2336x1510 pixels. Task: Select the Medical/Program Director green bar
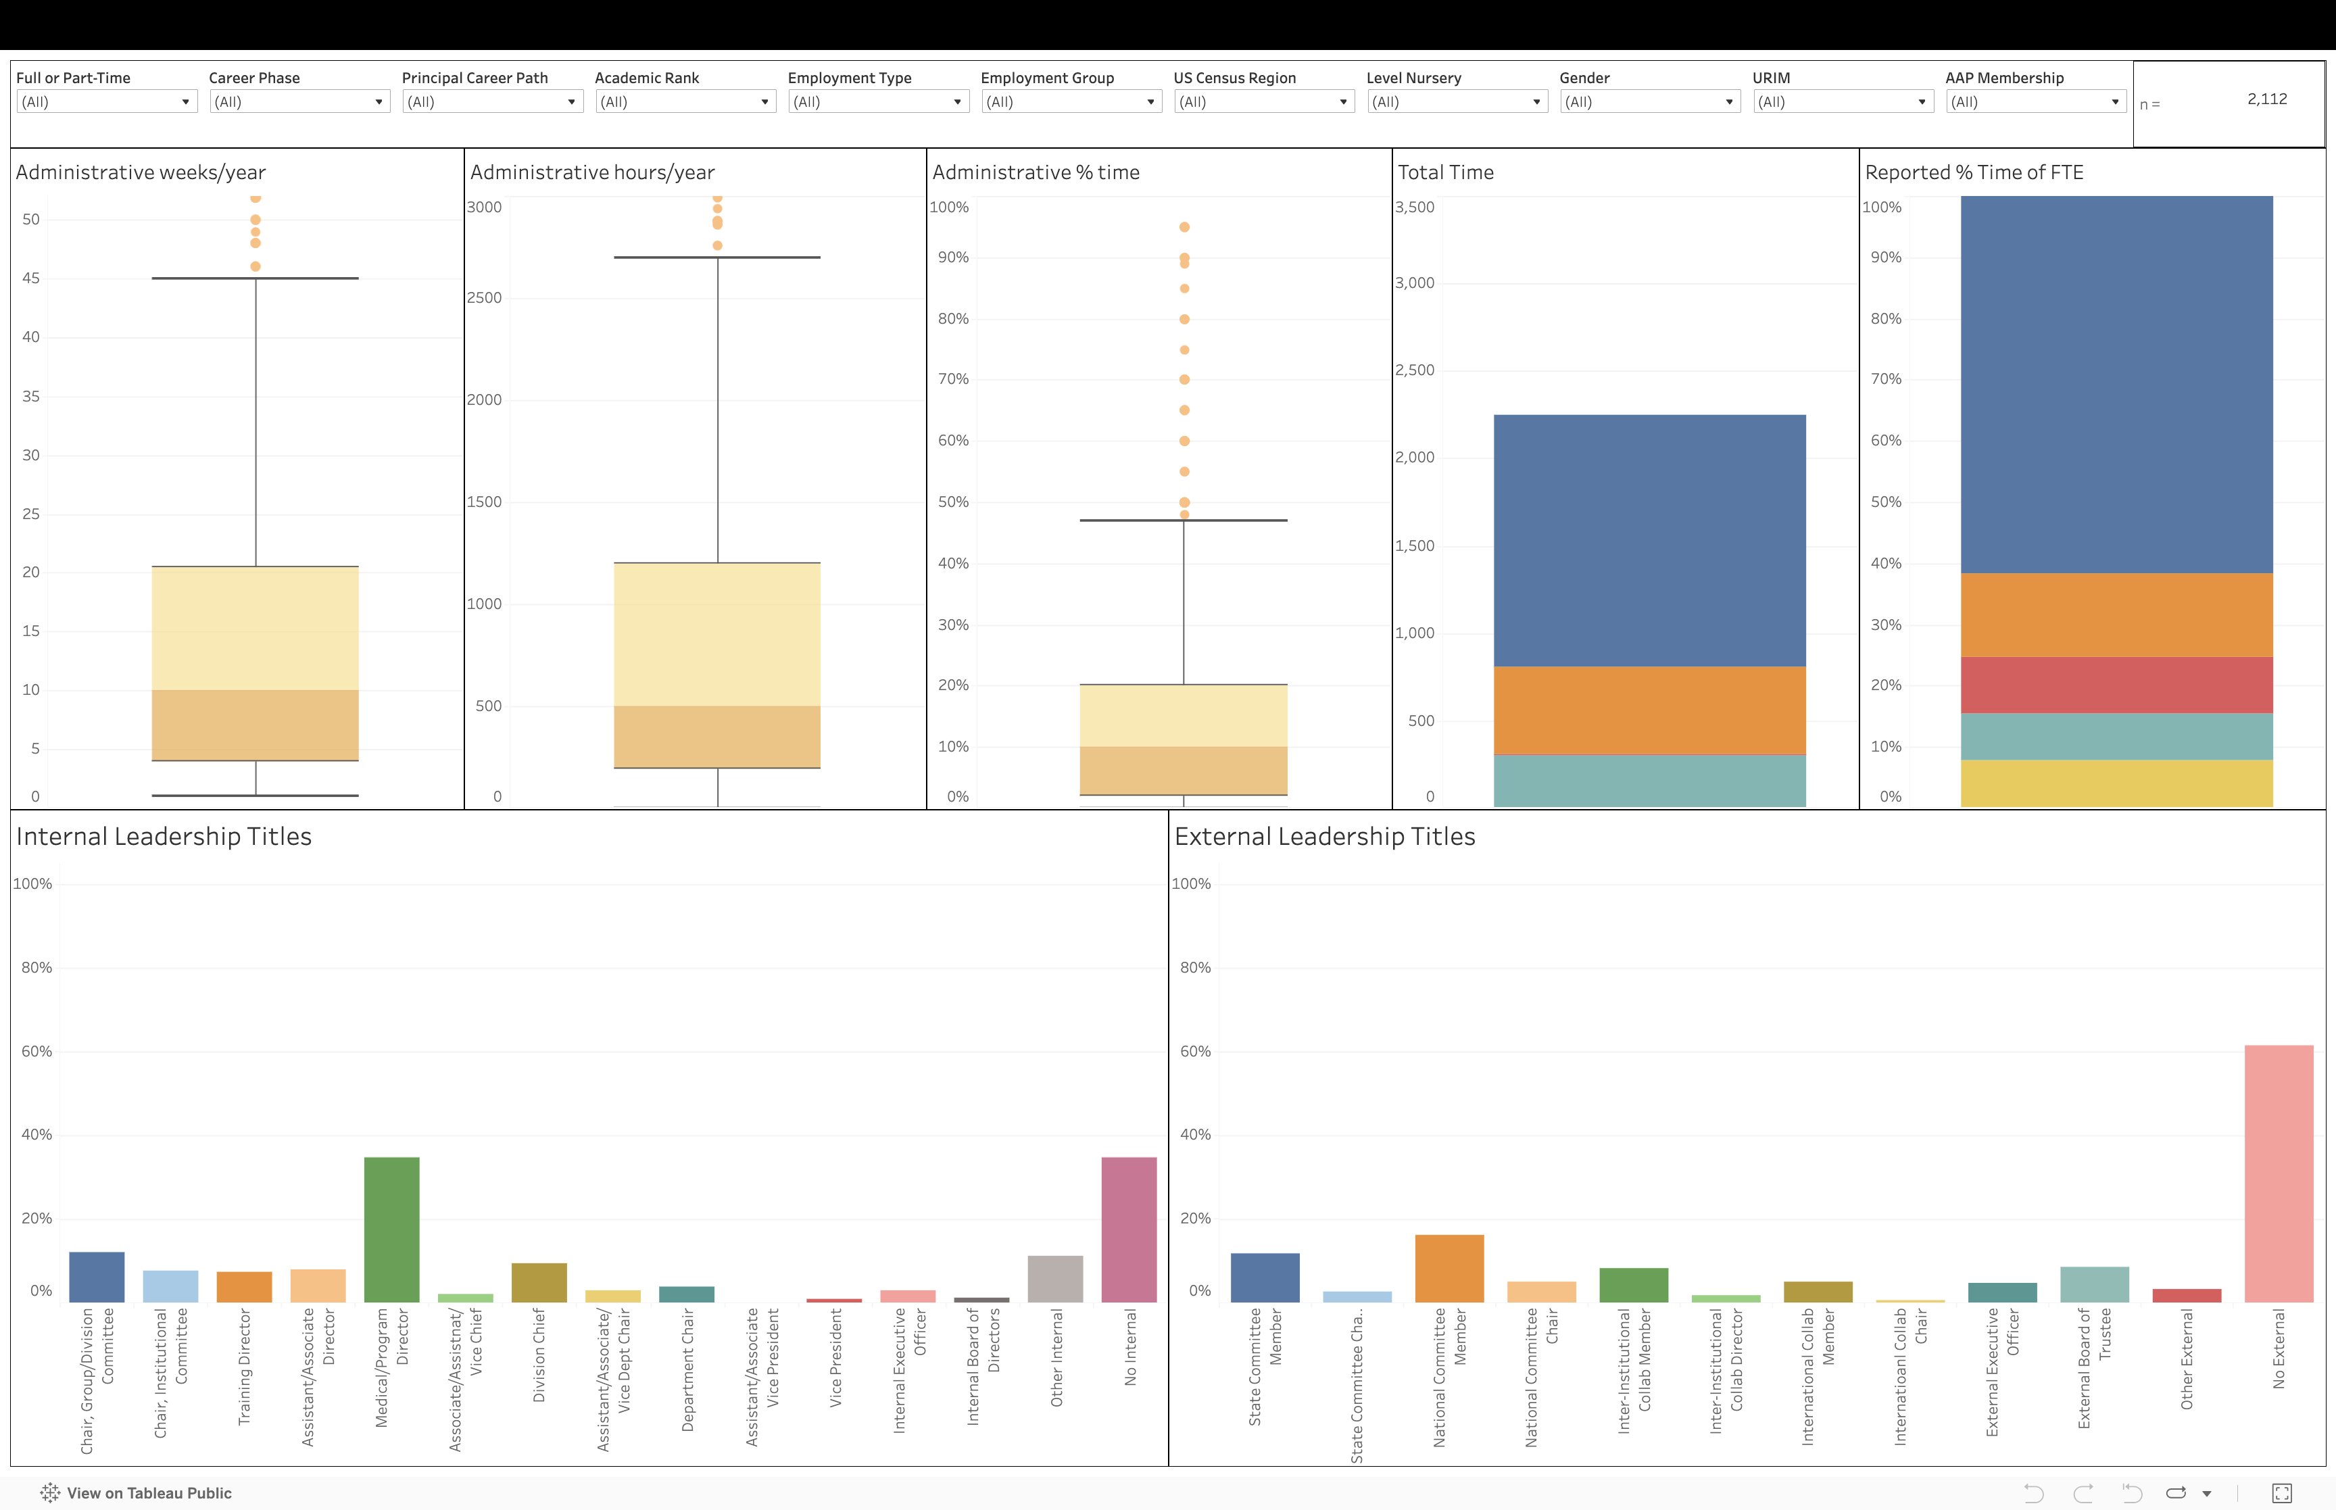click(x=391, y=1229)
